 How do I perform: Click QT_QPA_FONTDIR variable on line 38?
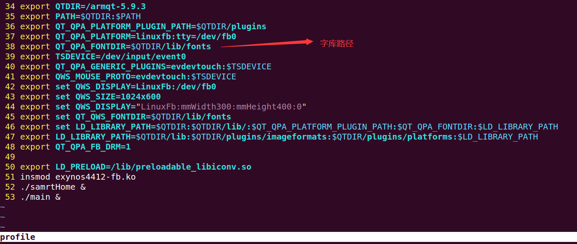click(x=91, y=47)
